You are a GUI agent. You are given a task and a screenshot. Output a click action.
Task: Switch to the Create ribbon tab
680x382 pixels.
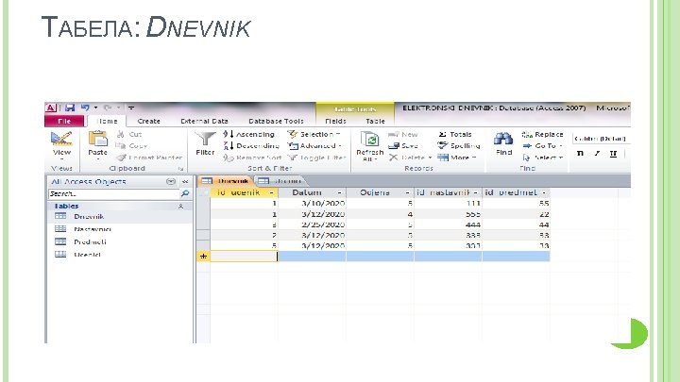coord(149,121)
